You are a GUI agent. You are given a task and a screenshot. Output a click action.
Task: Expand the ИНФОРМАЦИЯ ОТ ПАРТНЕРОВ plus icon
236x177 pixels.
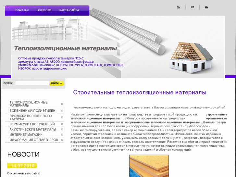[x=62, y=140]
